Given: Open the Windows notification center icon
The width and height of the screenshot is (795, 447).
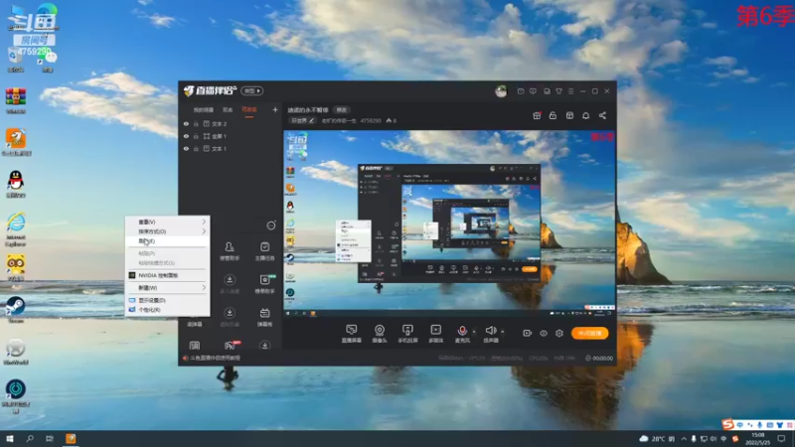Looking at the screenshot, I should [x=782, y=439].
